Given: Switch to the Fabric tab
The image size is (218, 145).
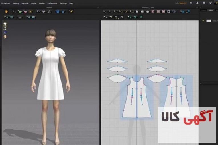Looking at the screenshot, I should click(211, 10).
